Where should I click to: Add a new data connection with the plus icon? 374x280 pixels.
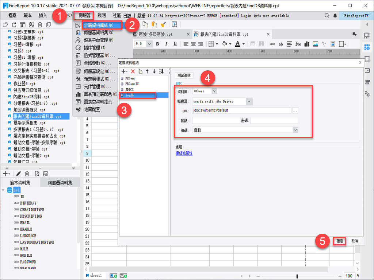pos(123,71)
